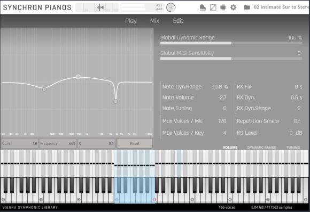The image size is (310, 212).
Task: Click the Global Dynamic Range slider
Action: (231, 43)
